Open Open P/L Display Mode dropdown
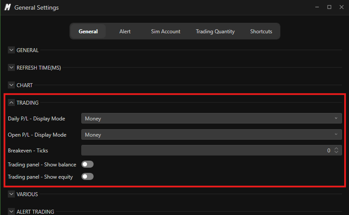 pos(211,134)
